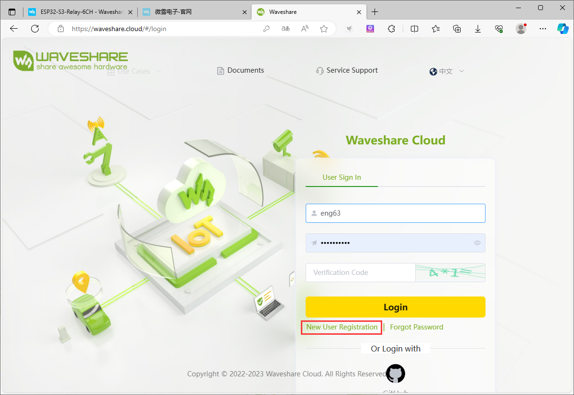Open the tab actions menu icon
Screen dimensions: 574x395
[x=12, y=12]
